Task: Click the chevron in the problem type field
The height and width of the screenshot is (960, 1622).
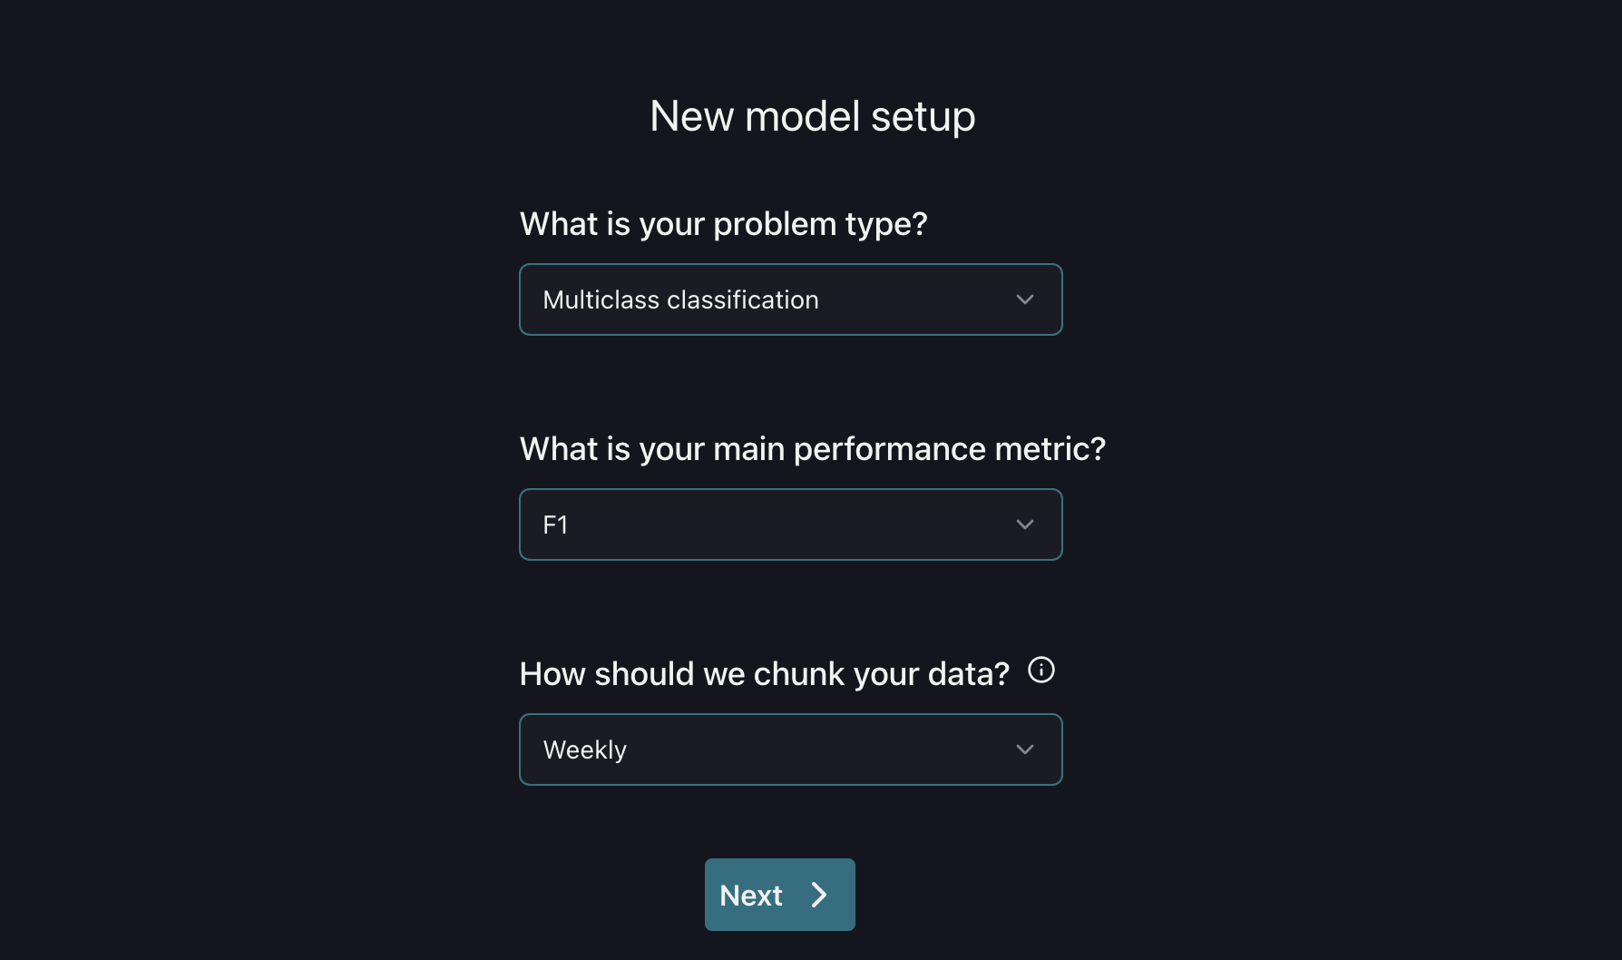Action: 1024,299
